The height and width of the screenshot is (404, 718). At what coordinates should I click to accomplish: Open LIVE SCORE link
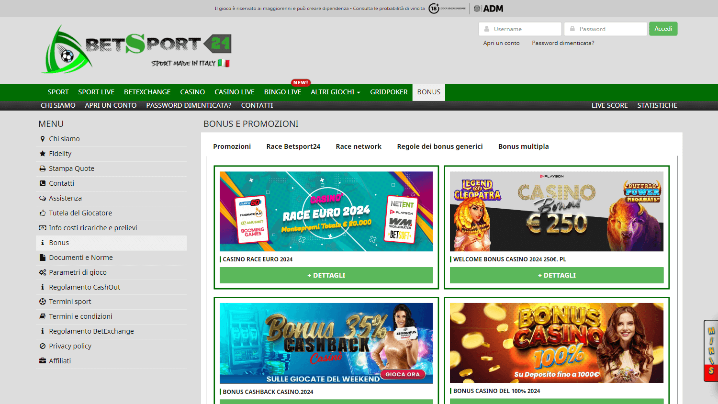[x=609, y=105]
